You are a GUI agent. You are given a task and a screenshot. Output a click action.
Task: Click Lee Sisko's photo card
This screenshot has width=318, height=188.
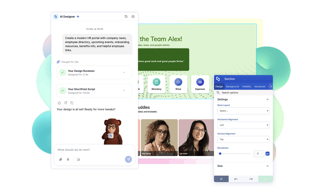pos(197,138)
